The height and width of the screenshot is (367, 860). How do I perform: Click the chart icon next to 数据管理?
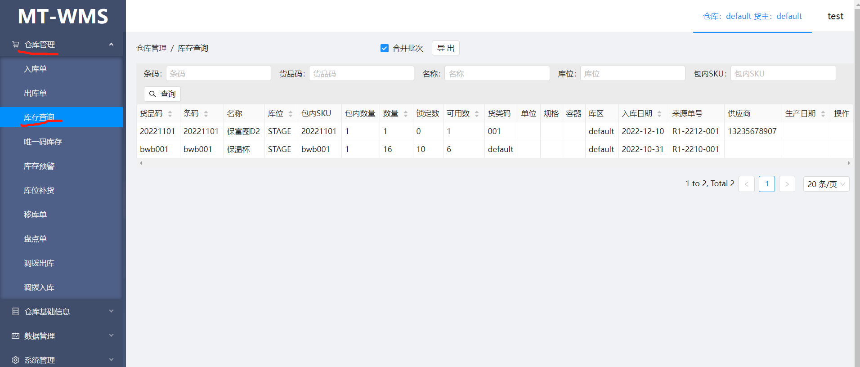pyautogui.click(x=16, y=336)
